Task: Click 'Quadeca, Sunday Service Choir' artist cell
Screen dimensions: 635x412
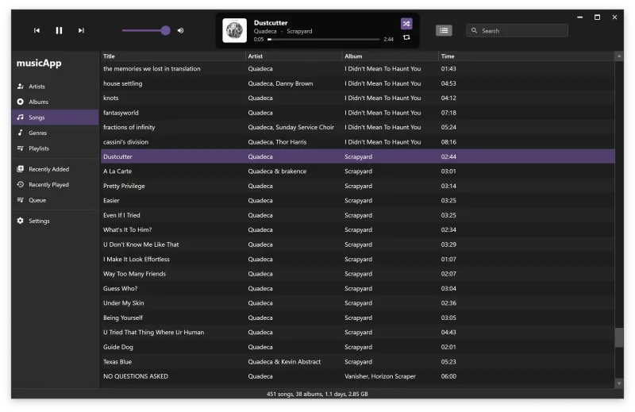Action: pos(291,127)
